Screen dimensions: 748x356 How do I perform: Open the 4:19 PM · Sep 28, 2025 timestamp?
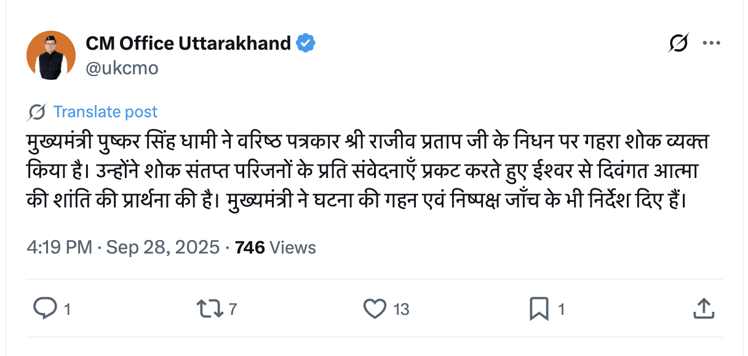click(123, 247)
